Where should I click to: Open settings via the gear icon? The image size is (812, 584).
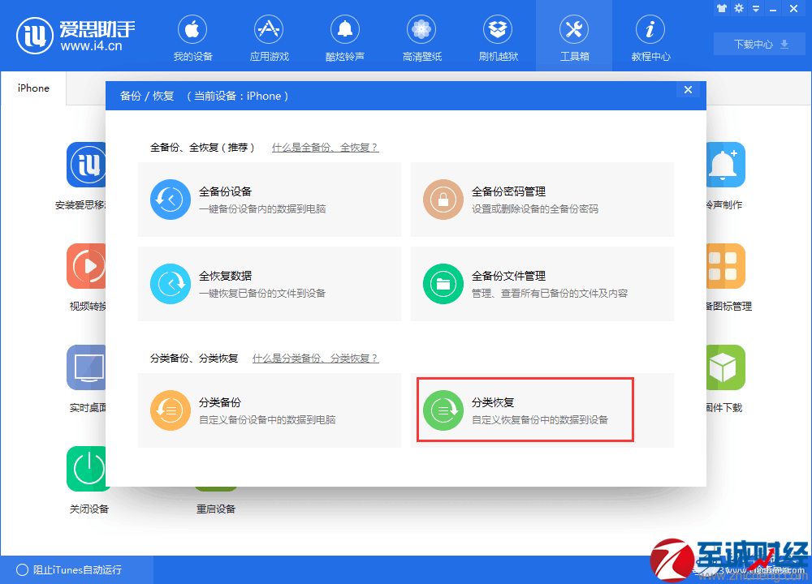pos(738,8)
